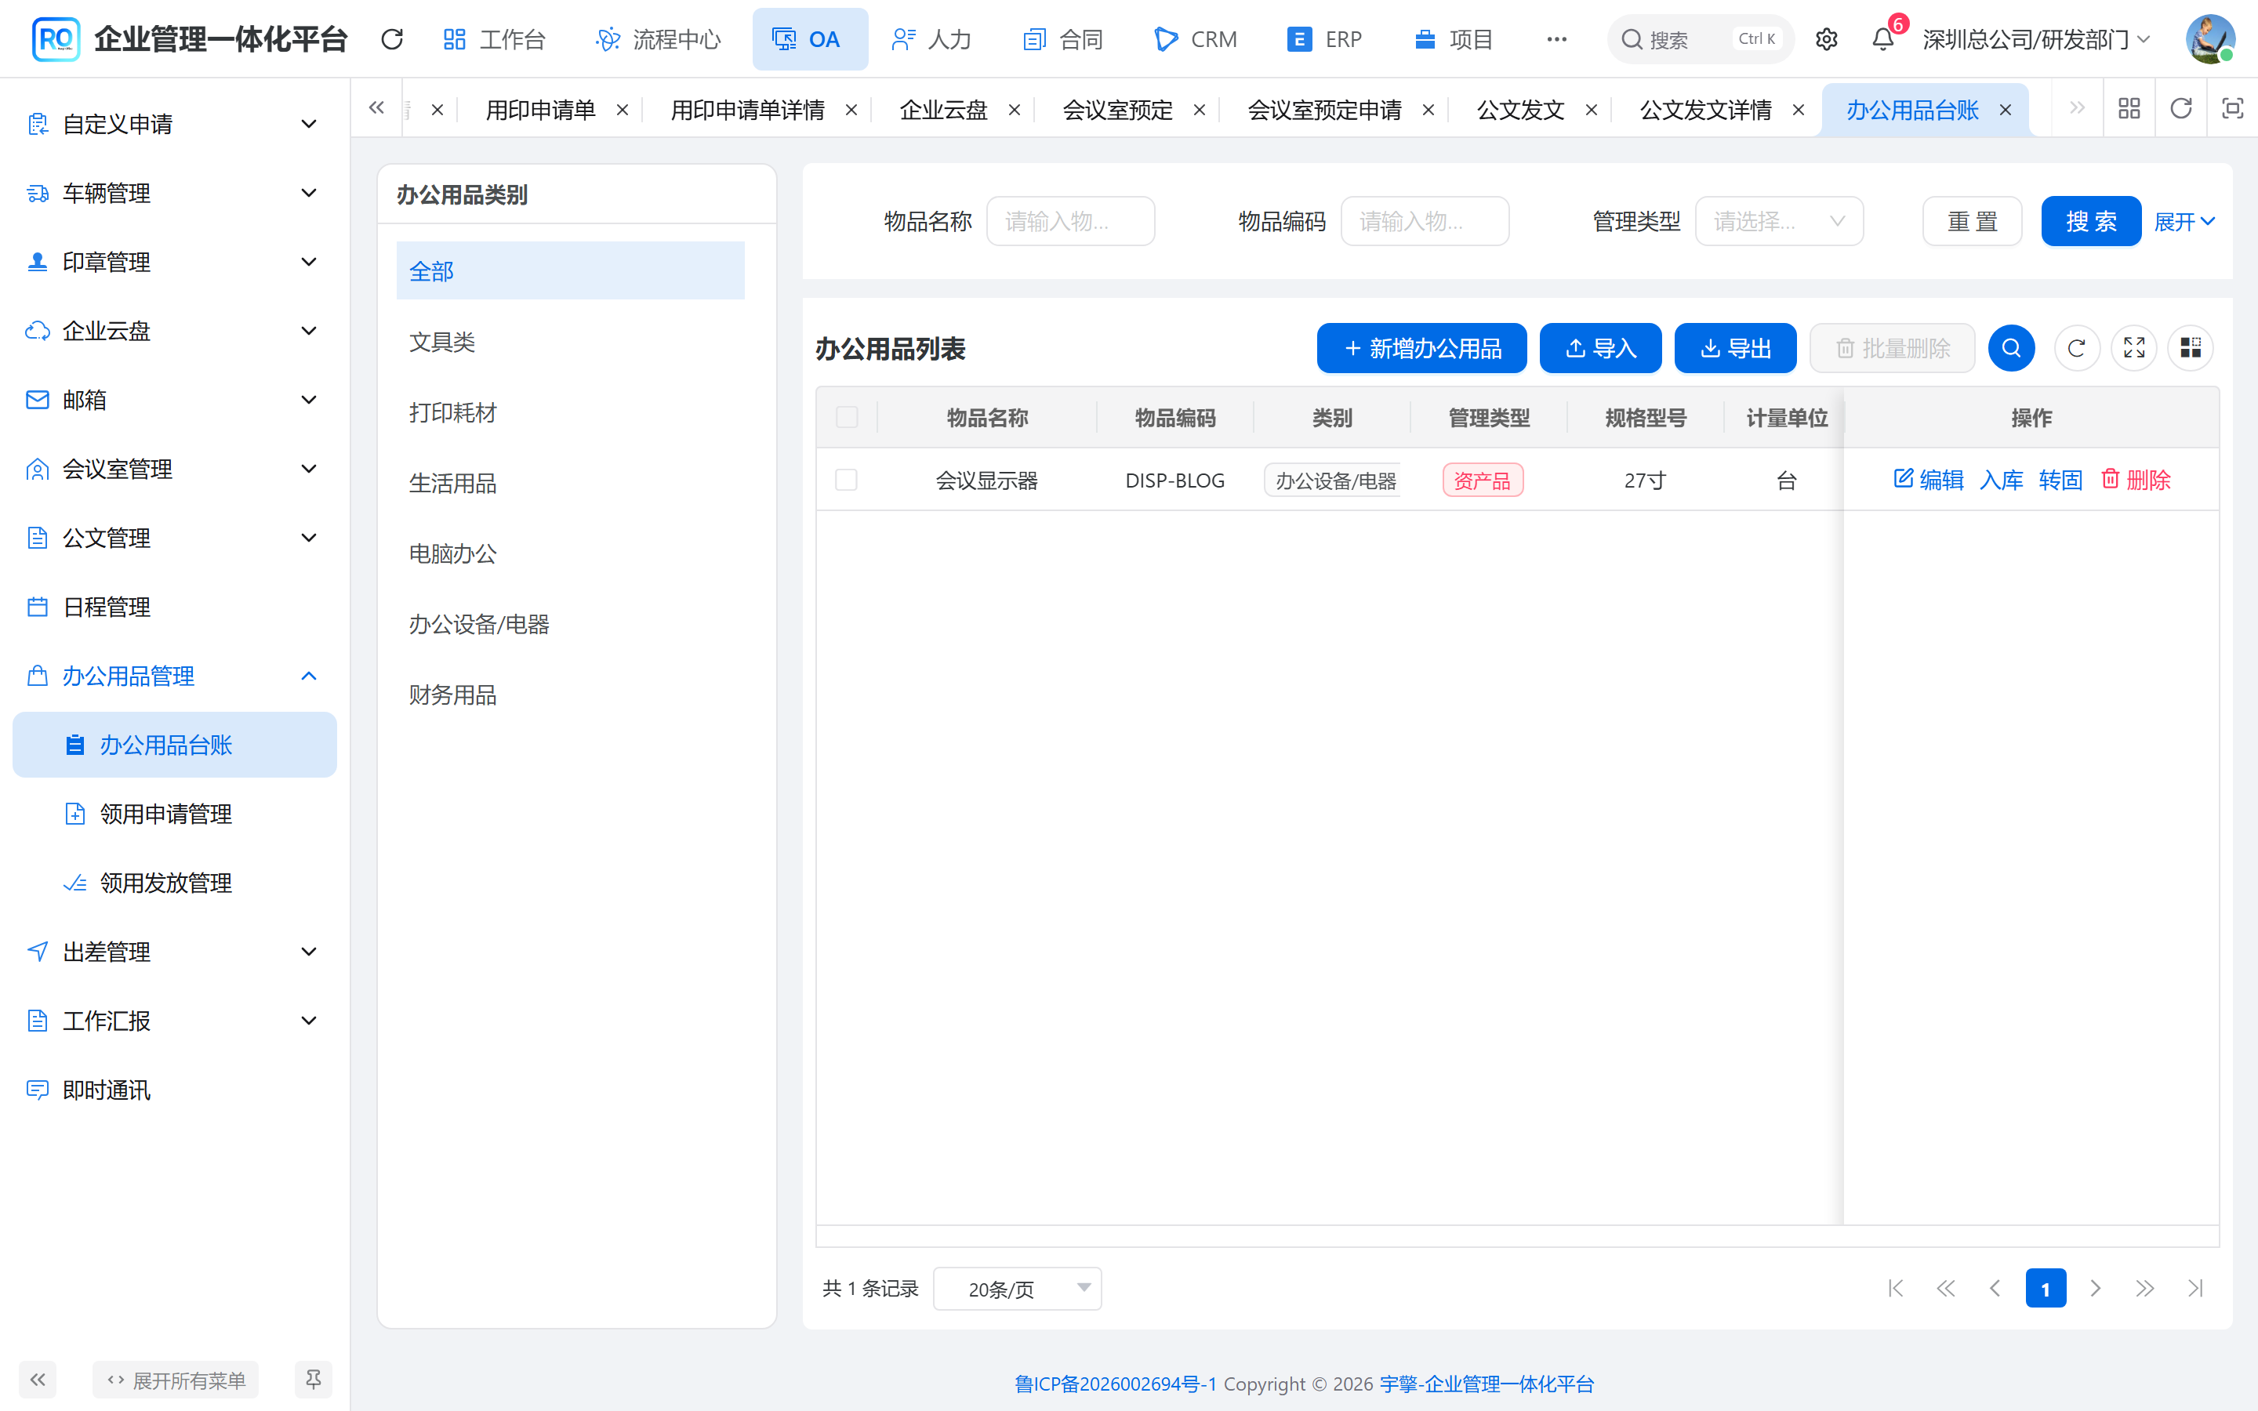The width and height of the screenshot is (2258, 1411).
Task: Go to first page pagination icon
Action: tap(1895, 1289)
